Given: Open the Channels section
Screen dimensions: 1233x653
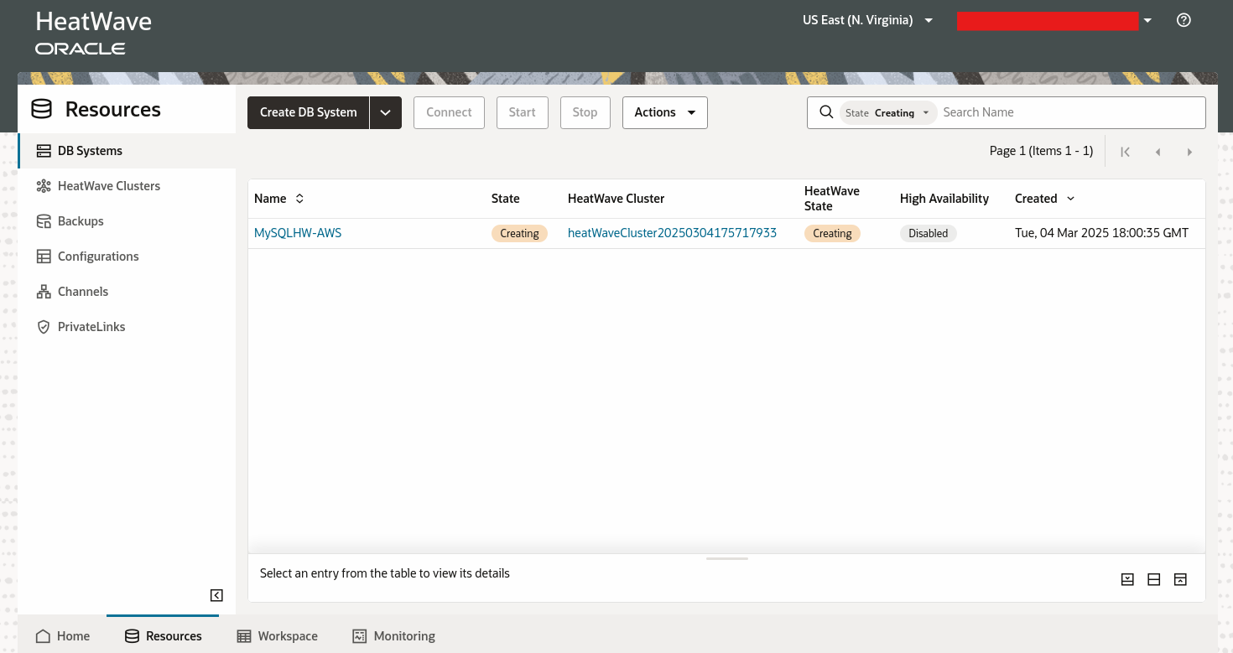Looking at the screenshot, I should [83, 291].
